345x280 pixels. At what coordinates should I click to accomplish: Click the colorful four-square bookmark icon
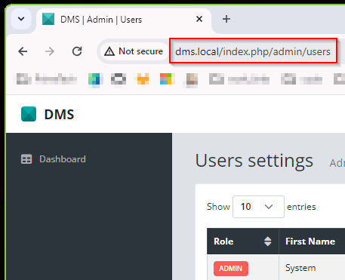point(168,78)
